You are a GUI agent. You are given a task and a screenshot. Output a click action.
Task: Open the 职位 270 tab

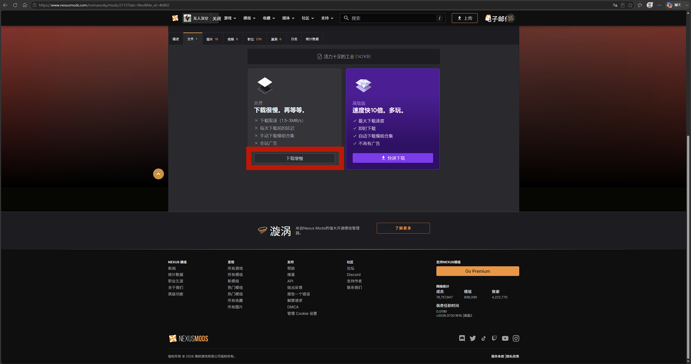pyautogui.click(x=254, y=39)
